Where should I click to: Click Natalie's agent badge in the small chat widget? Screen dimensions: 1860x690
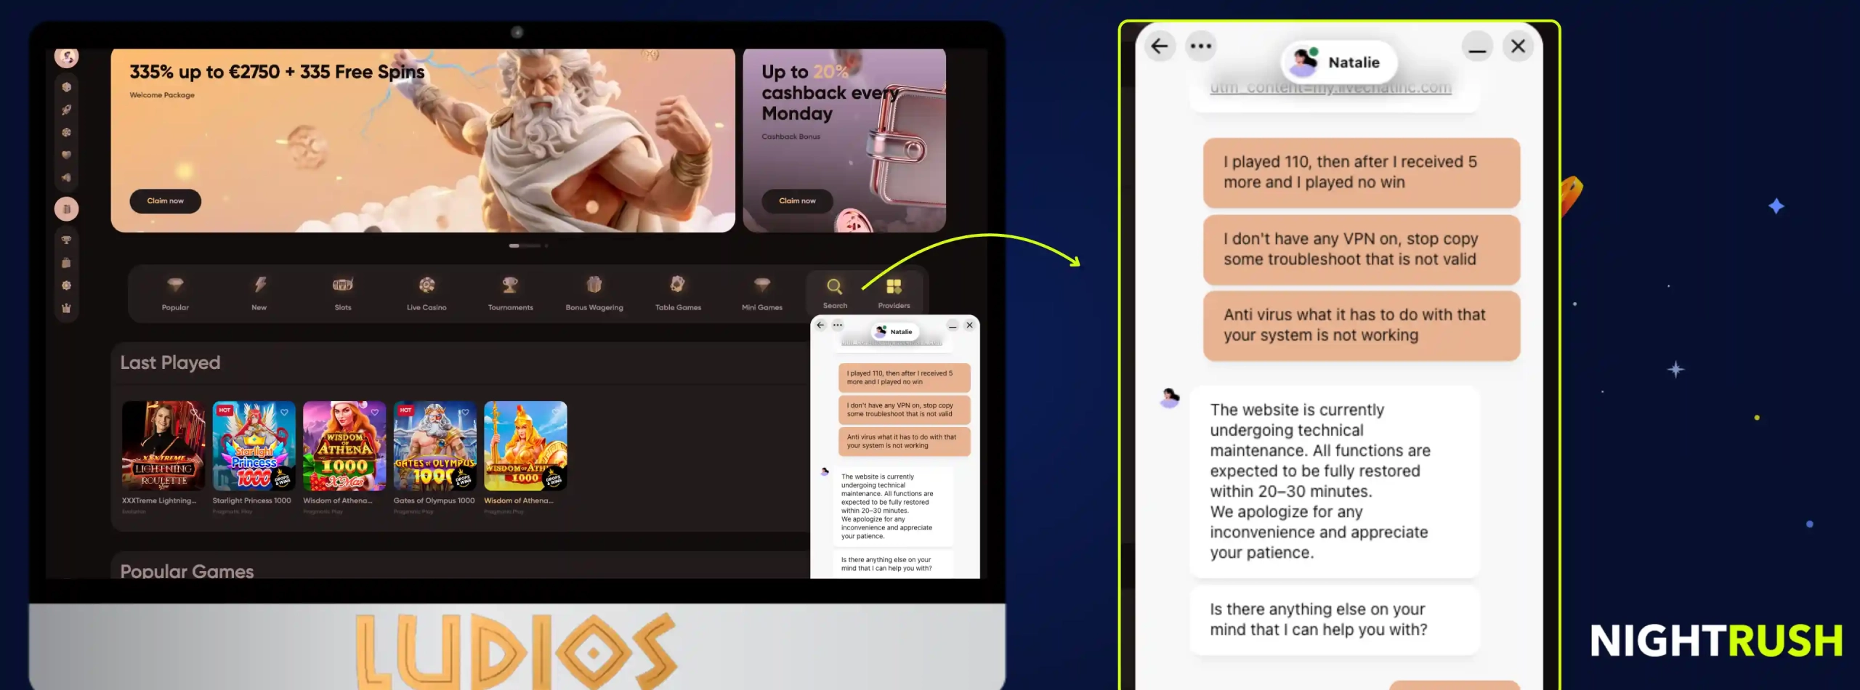[x=894, y=331]
